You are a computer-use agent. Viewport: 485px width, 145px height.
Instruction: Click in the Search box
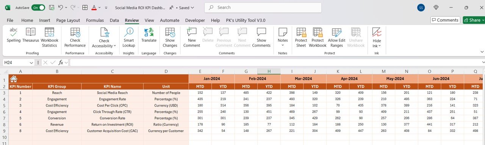point(263,8)
